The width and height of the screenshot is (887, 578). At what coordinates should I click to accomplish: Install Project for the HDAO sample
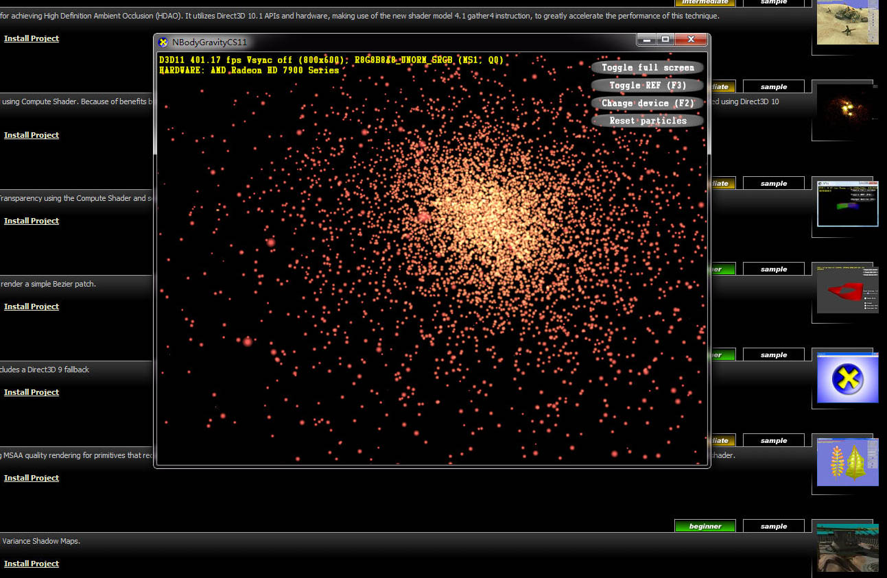(32, 38)
